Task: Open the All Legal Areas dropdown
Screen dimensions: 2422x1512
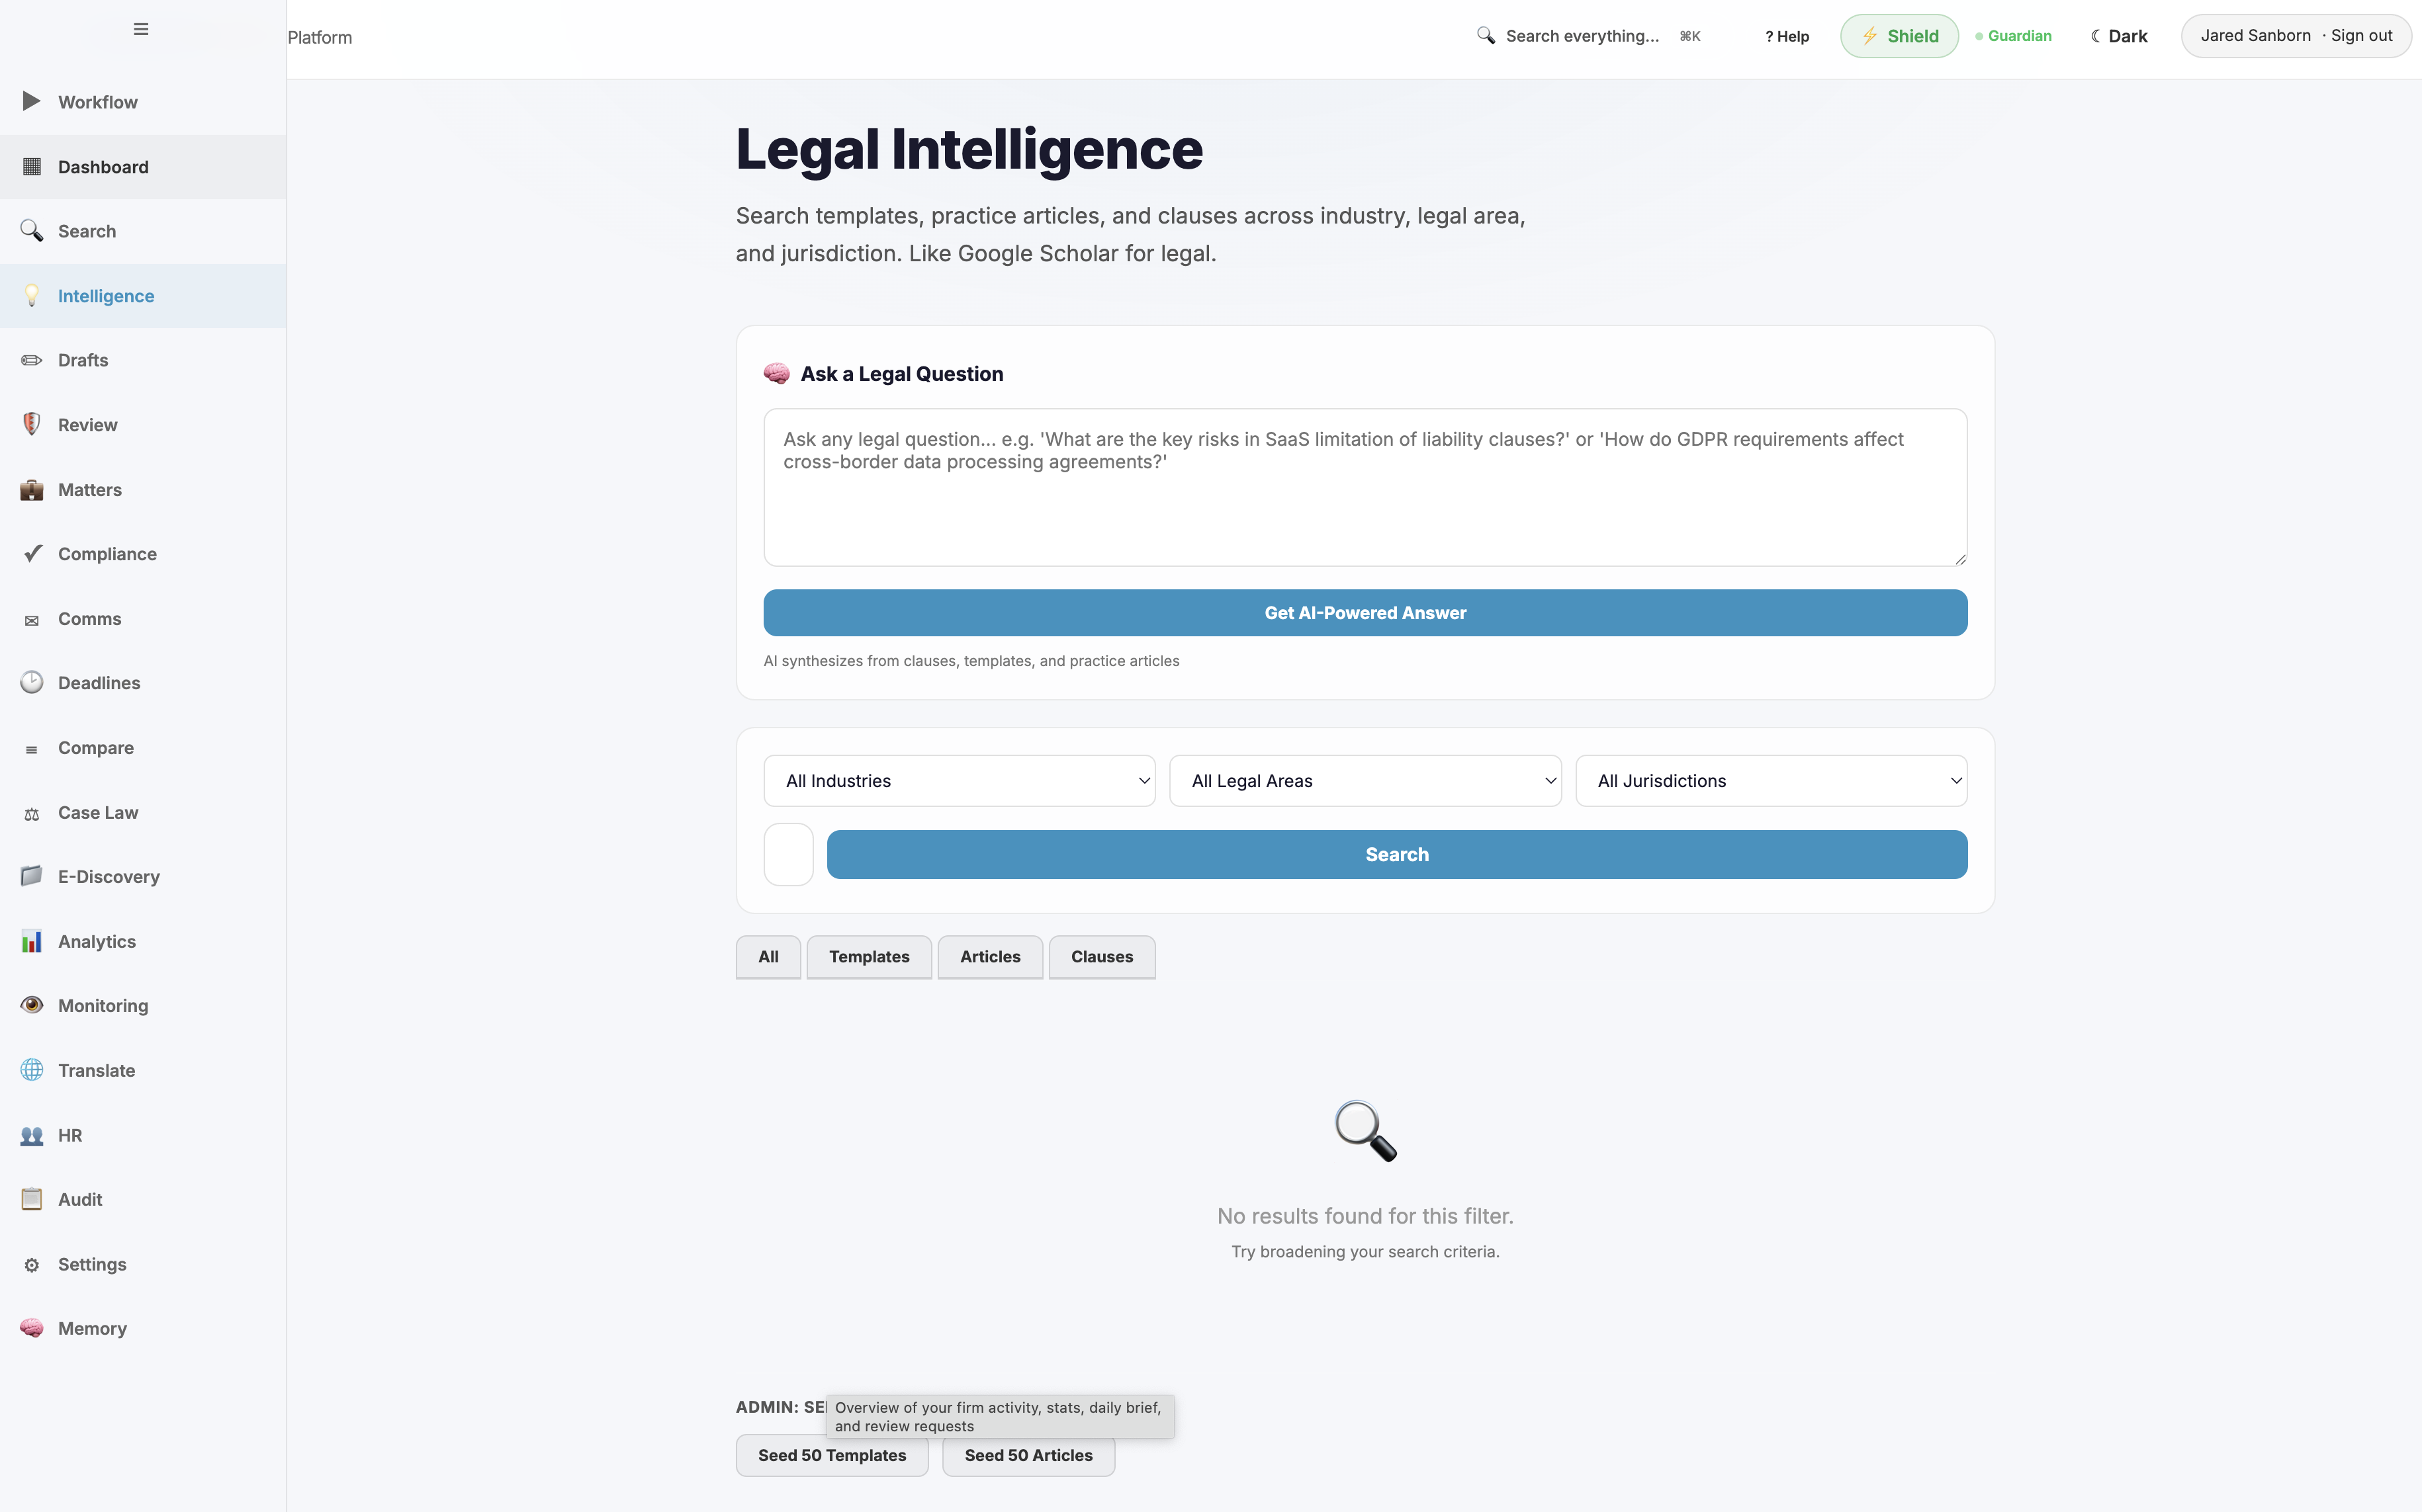Action: [x=1365, y=781]
